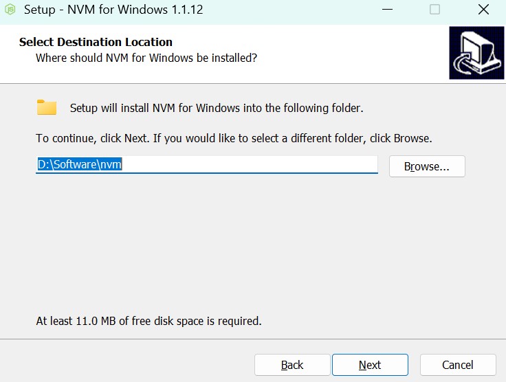This screenshot has width=506, height=382.
Task: Click the yellow folder icon
Action: coord(47,107)
